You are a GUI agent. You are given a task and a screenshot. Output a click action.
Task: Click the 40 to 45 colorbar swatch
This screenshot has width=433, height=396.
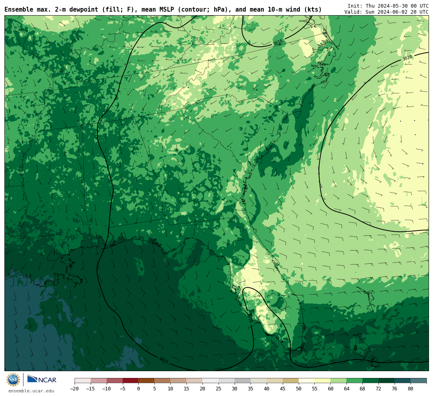275,381
